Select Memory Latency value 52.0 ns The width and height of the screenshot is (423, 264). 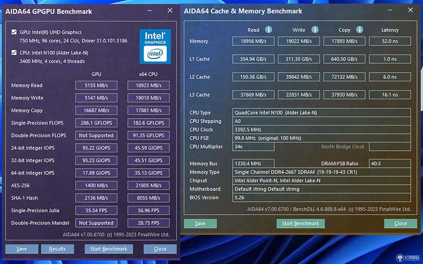390,41
